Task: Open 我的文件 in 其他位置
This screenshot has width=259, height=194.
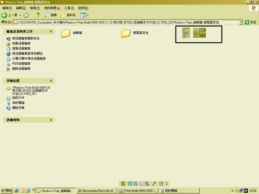Action: [x=18, y=98]
